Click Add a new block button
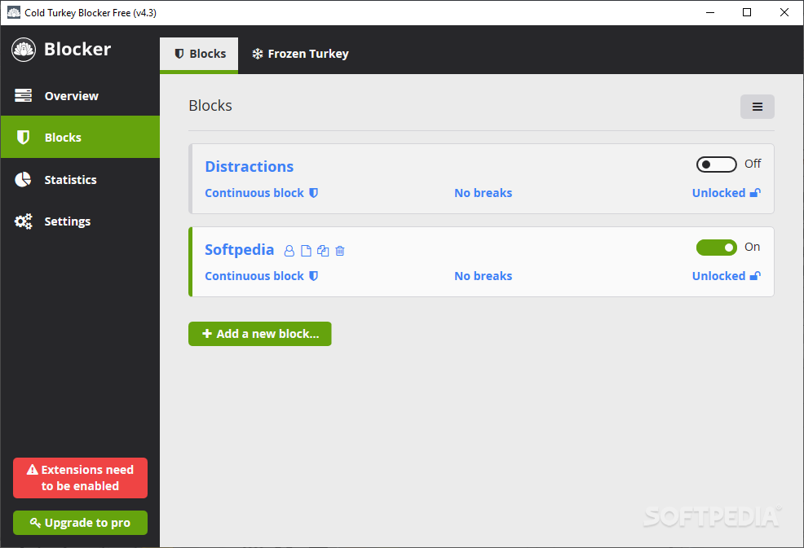Viewport: 804px width, 548px height. point(260,334)
